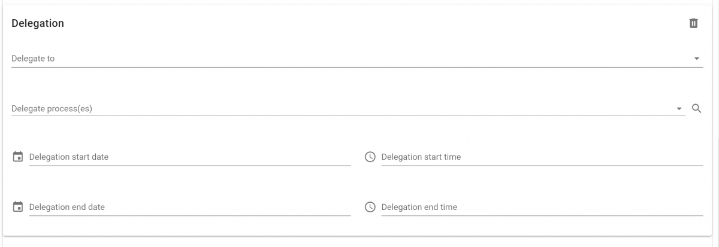Click the 'Delegation start date' placeholder text
This screenshot has height=247, width=719.
click(68, 157)
